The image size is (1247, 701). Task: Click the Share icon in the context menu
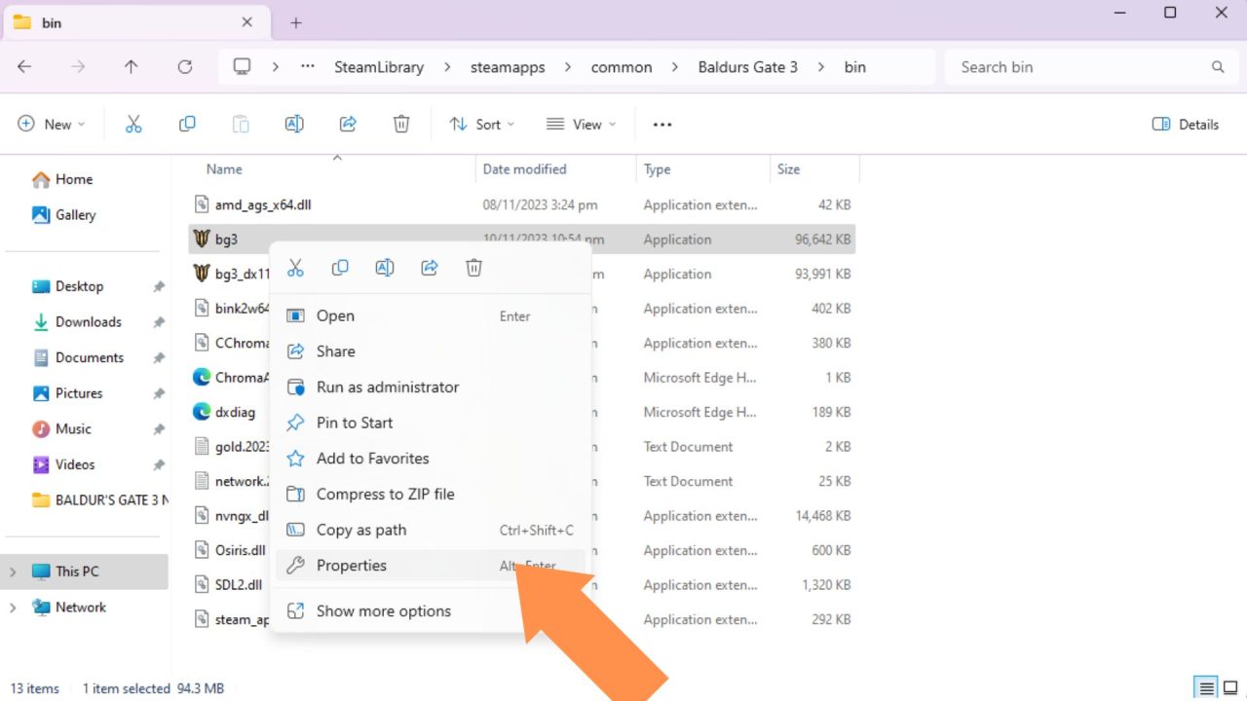tap(430, 268)
